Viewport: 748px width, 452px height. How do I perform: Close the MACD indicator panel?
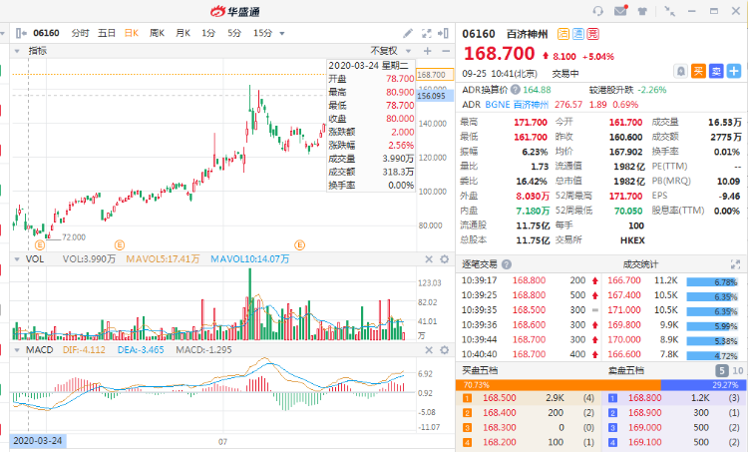(429, 350)
